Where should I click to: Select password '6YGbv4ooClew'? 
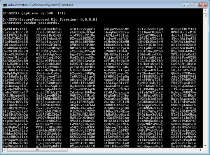click(x=150, y=73)
